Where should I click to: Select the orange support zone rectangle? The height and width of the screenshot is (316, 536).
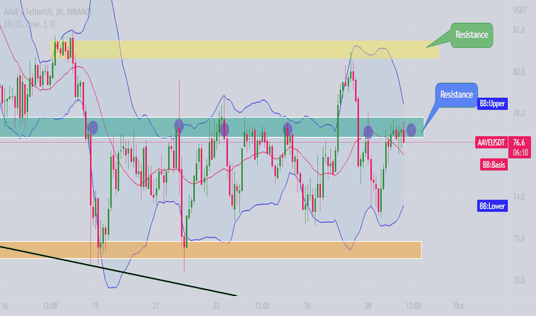coord(210,250)
